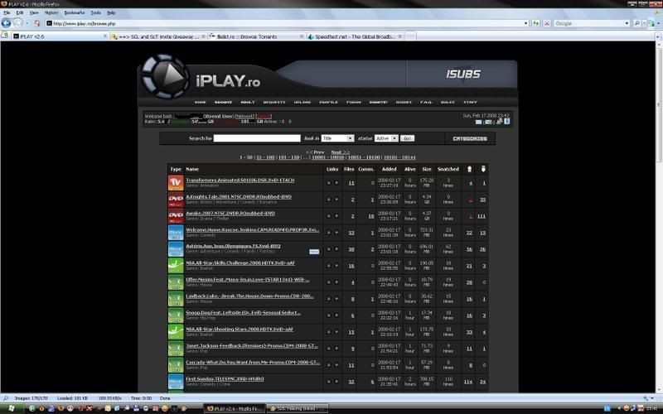Screen dimensions: 663x414
Task: Click the iPLAY v2.6 Mozilla Firefox taskbar button
Action: tap(235, 408)
